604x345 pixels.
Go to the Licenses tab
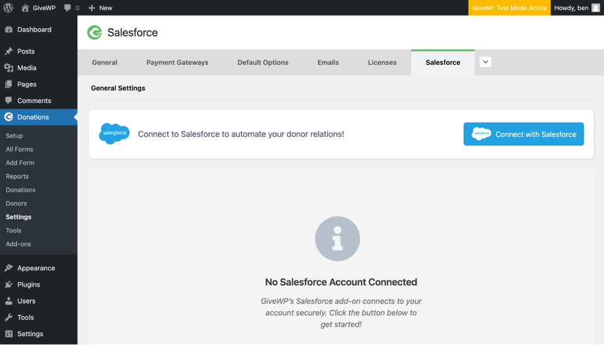382,62
